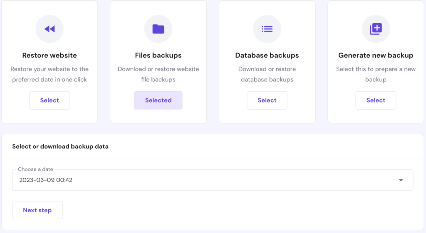
Task: Click the Files backups card title
Action: pyautogui.click(x=158, y=55)
